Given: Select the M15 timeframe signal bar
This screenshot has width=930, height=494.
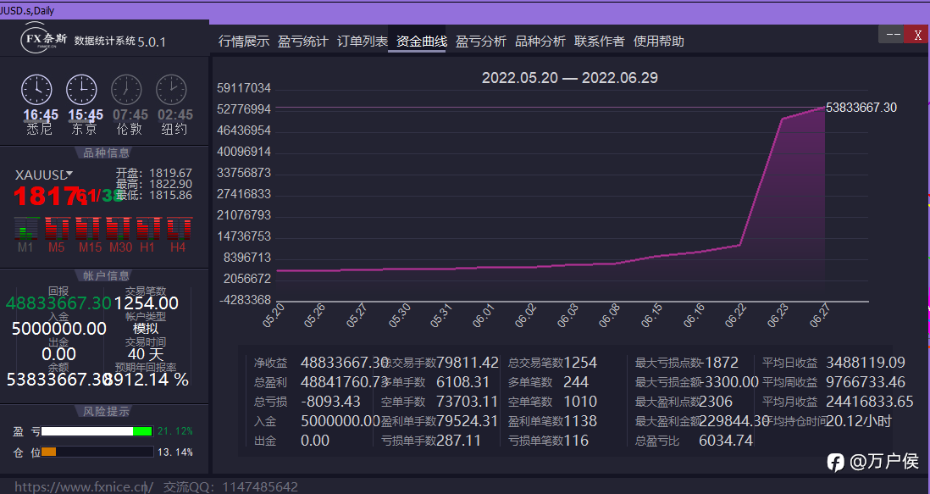Looking at the screenshot, I should [x=88, y=228].
